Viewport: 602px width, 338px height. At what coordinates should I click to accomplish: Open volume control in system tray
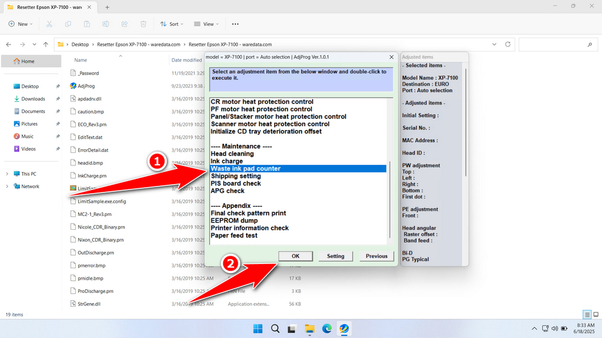[554, 328]
